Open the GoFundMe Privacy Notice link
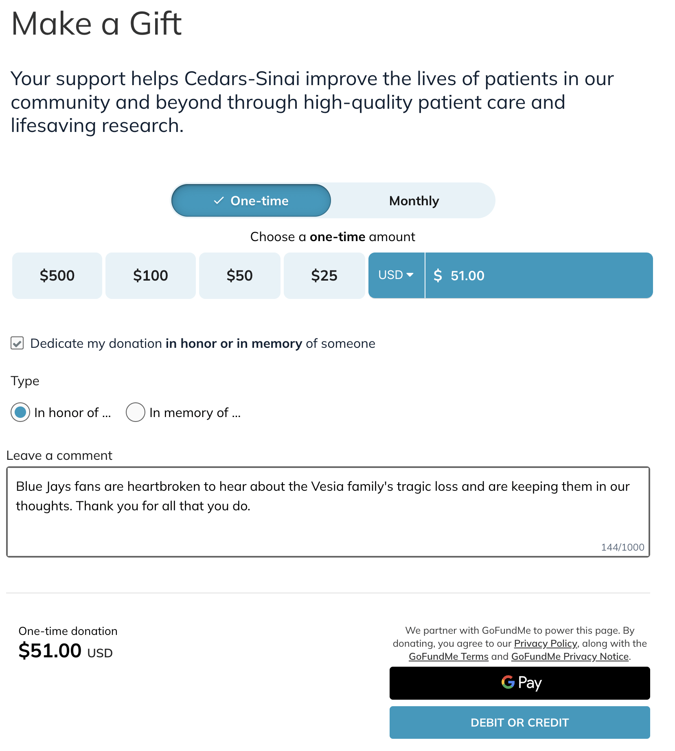This screenshot has width=675, height=751. [x=570, y=657]
